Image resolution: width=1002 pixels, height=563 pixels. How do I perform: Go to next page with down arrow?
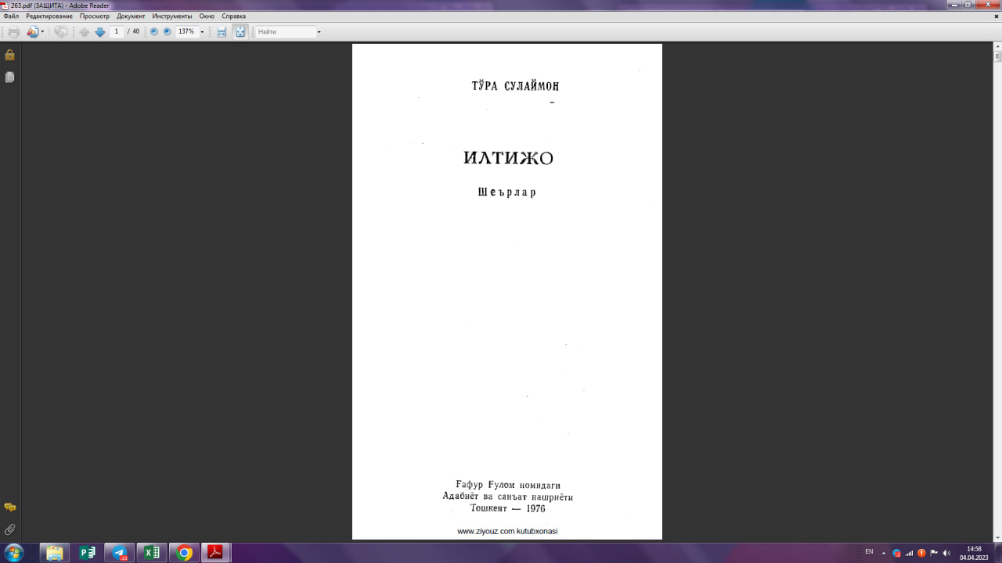pos(99,32)
